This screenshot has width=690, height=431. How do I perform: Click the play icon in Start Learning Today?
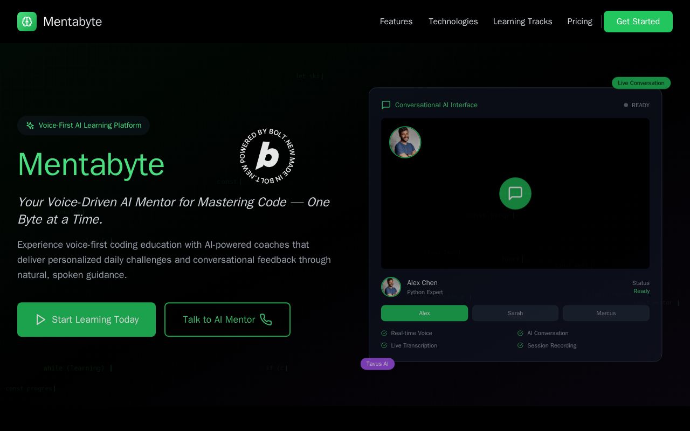click(x=41, y=319)
